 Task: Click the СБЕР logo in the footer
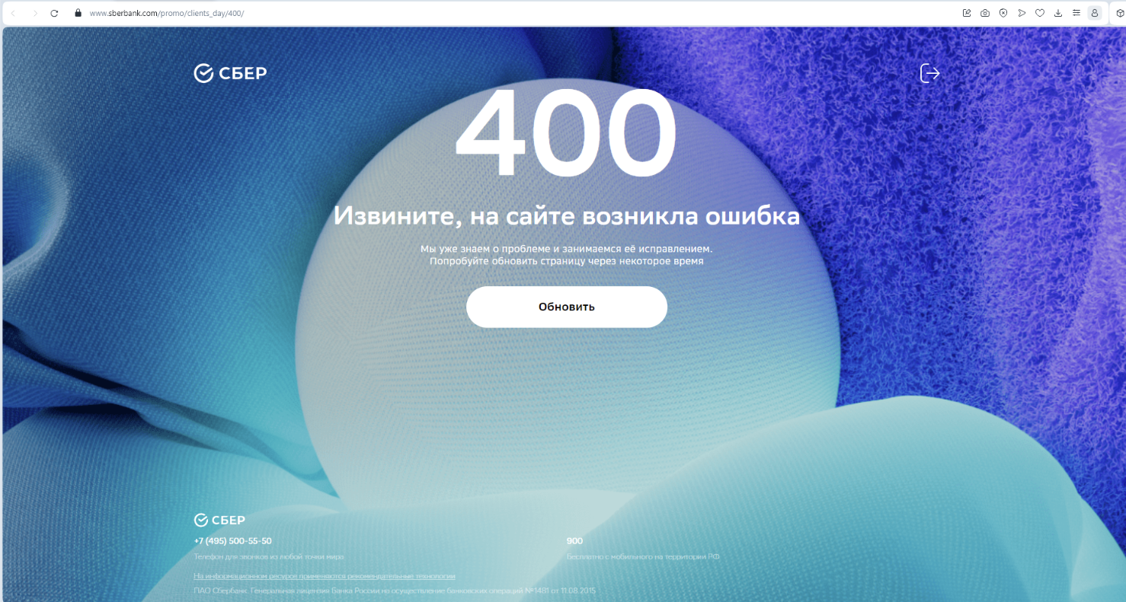pos(219,521)
